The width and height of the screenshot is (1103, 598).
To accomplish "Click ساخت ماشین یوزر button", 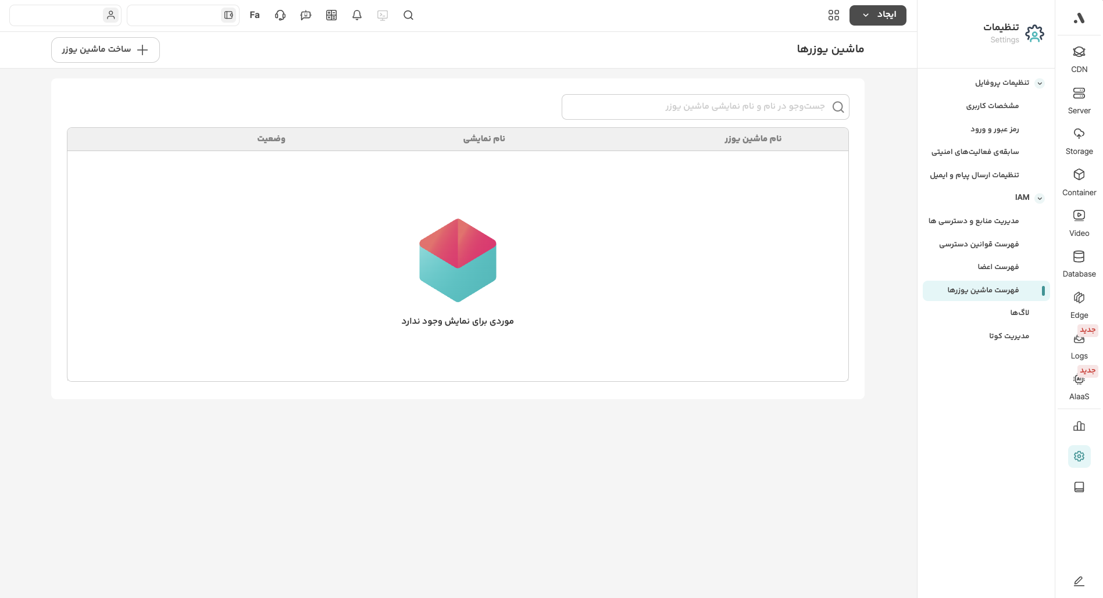I will (x=105, y=50).
